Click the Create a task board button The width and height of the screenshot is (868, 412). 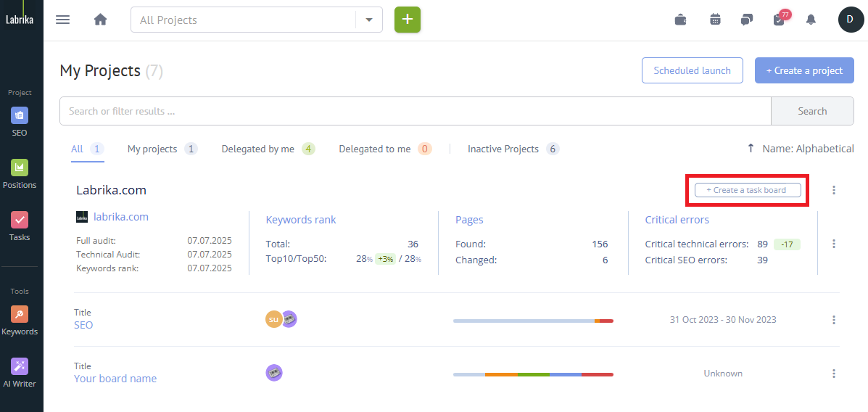(x=746, y=190)
